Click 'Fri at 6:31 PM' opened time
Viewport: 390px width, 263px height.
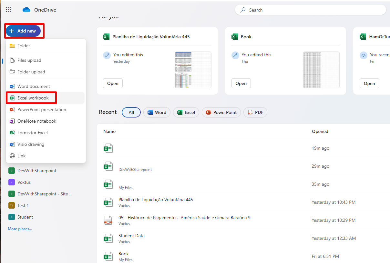(x=325, y=256)
